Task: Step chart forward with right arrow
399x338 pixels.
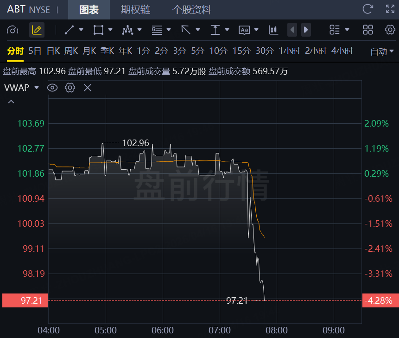Action: coord(306,30)
